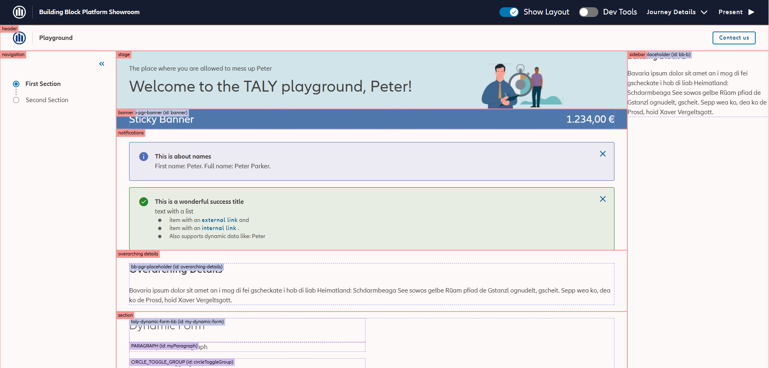Image resolution: width=769 pixels, height=368 pixels.
Task: Click 'This is a wonderful success title'
Action: tap(199, 202)
